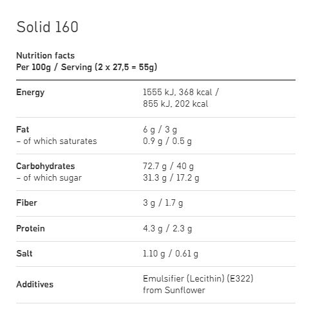311x315 pixels.
Task: Select the Nutrition facts title text
Action: click(x=46, y=56)
